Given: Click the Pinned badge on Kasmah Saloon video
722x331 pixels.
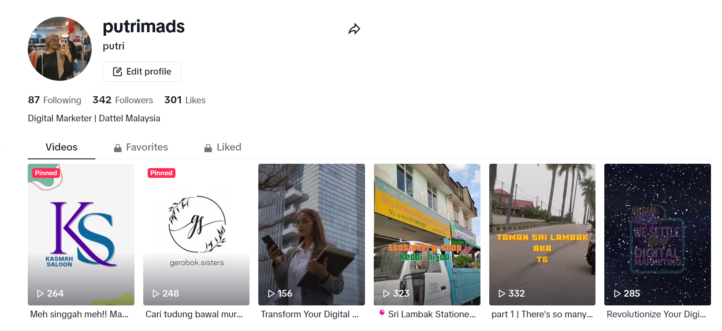Looking at the screenshot, I should 46,173.
